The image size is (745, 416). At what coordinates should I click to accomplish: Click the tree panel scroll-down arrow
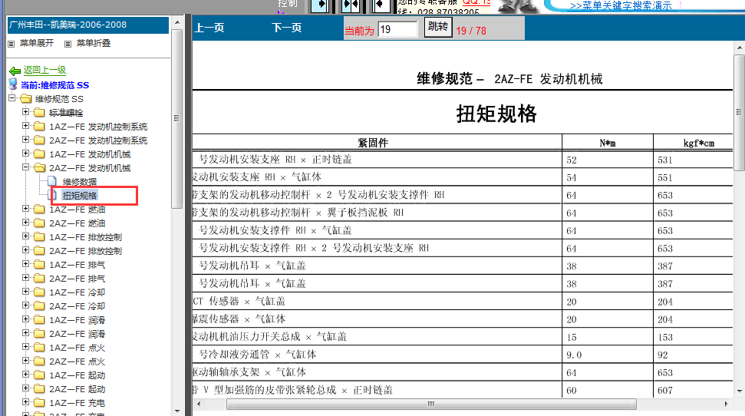pyautogui.click(x=176, y=411)
